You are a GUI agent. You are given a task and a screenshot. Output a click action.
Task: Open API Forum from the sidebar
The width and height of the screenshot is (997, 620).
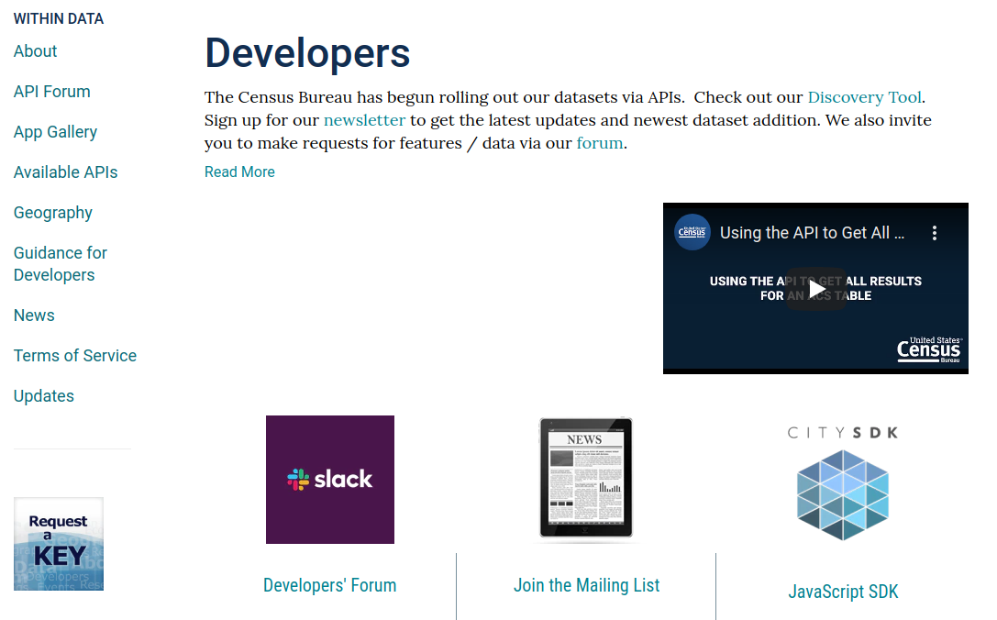pos(51,92)
